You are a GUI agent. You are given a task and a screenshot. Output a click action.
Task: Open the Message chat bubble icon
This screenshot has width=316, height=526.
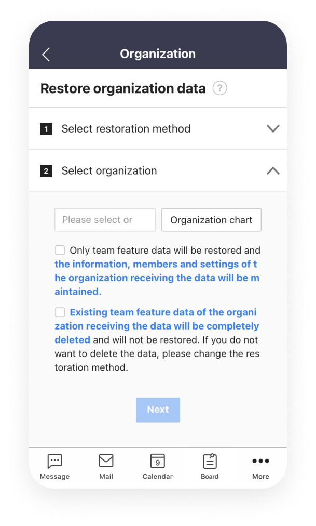[x=54, y=461]
